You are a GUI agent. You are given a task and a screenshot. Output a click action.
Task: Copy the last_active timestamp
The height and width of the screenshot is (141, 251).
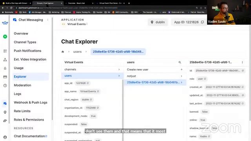coord(243,103)
